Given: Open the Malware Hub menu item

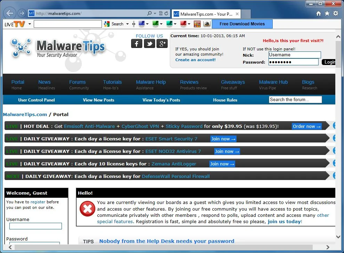Looking at the screenshot, I should (273, 85).
